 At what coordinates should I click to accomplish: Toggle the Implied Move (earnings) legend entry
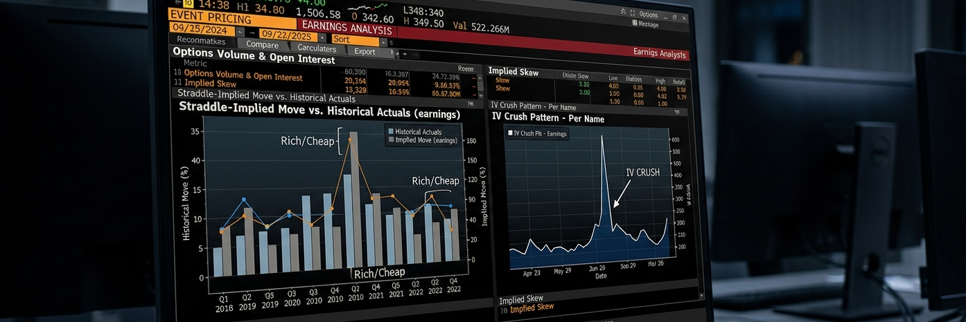coord(422,140)
